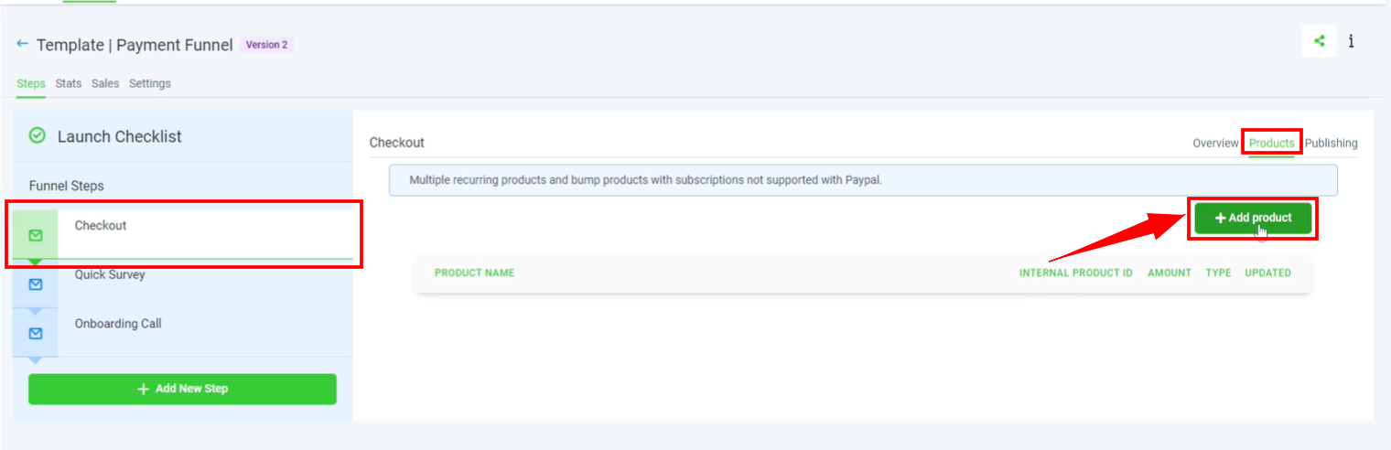Screen dimensions: 1391x450
Task: Click the Launch Checklist checkmark icon
Action: point(38,136)
